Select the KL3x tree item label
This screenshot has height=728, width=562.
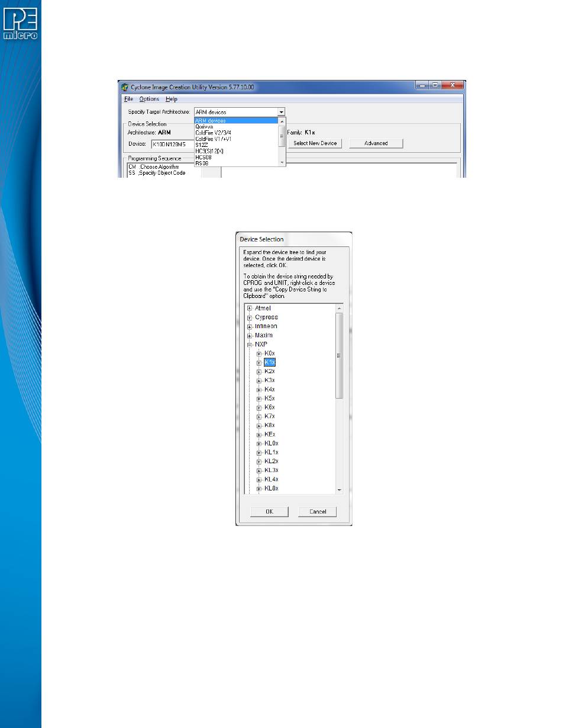click(x=272, y=470)
